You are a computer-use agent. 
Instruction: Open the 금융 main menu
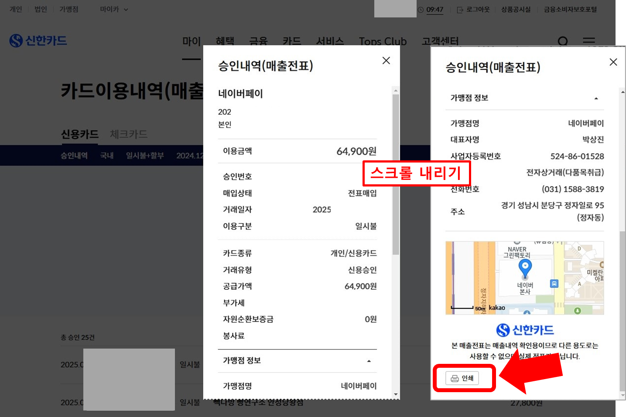click(258, 41)
